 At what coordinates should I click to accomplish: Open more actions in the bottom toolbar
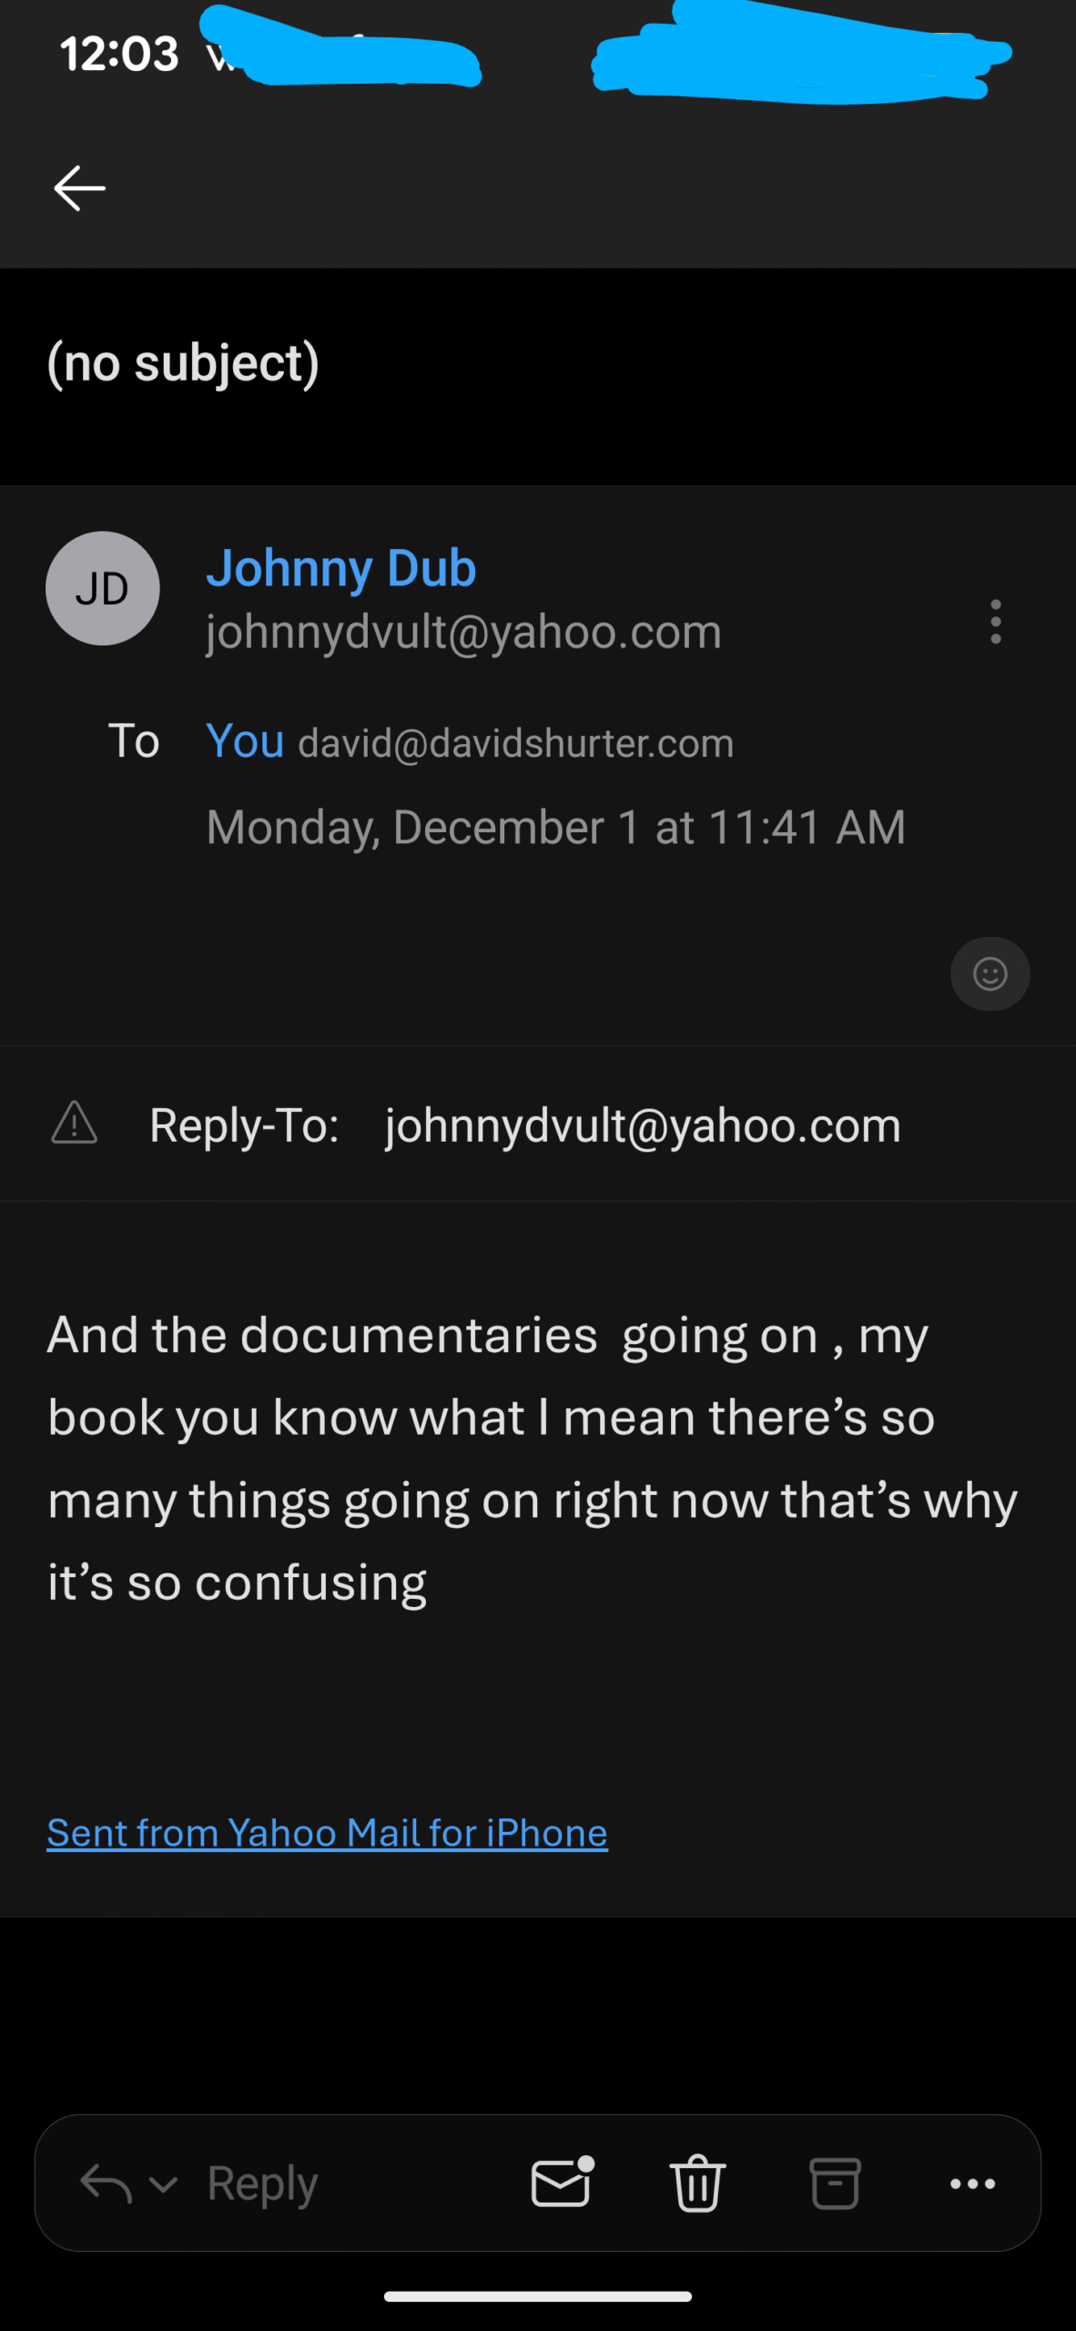click(972, 2183)
